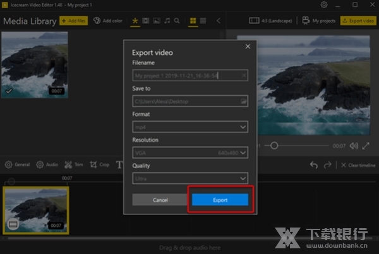Click the Add files button
The height and width of the screenshot is (254, 379).
click(74, 21)
